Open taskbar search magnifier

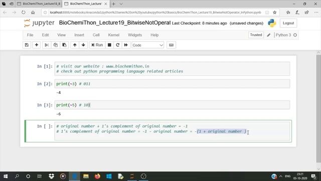coord(17,176)
